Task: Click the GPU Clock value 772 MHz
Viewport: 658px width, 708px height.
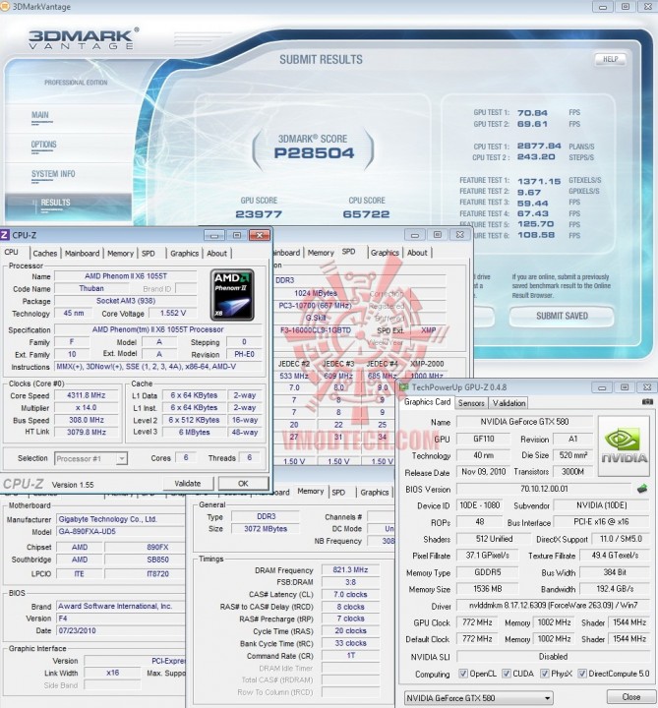Action: (x=477, y=622)
